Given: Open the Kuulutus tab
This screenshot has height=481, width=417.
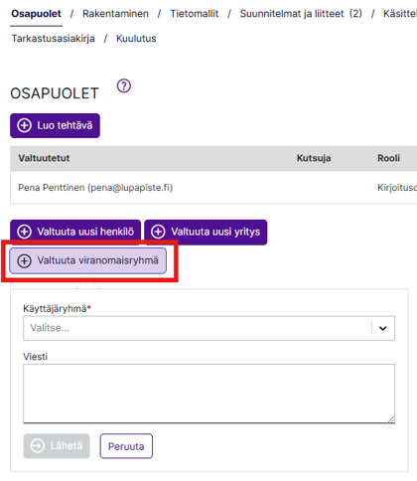Looking at the screenshot, I should coord(136,39).
